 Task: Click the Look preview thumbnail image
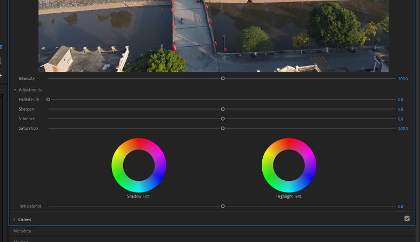tap(213, 35)
